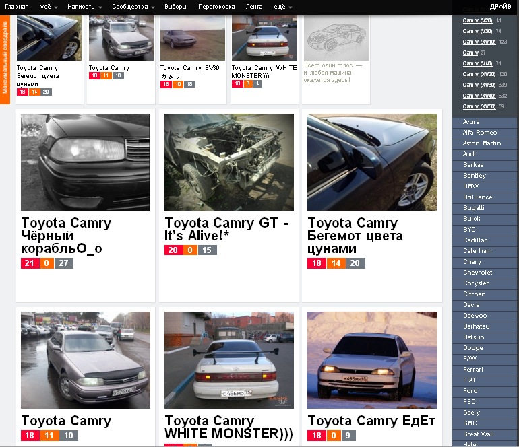Select the Citroen brand

485,294
